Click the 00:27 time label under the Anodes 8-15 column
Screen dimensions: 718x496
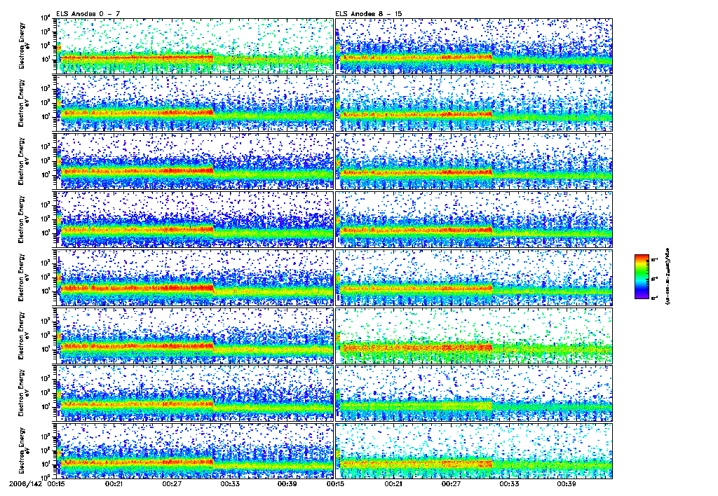coord(451,483)
